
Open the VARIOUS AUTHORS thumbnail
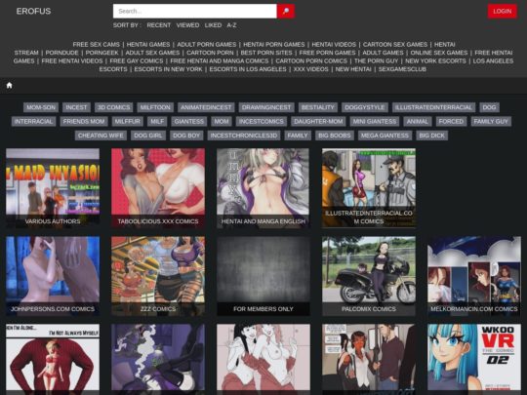point(53,188)
